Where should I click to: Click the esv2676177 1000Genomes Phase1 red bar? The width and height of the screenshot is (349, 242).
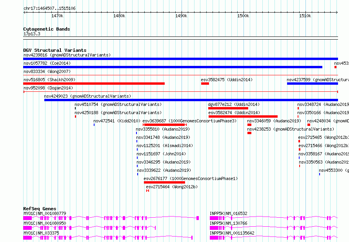click(164, 182)
